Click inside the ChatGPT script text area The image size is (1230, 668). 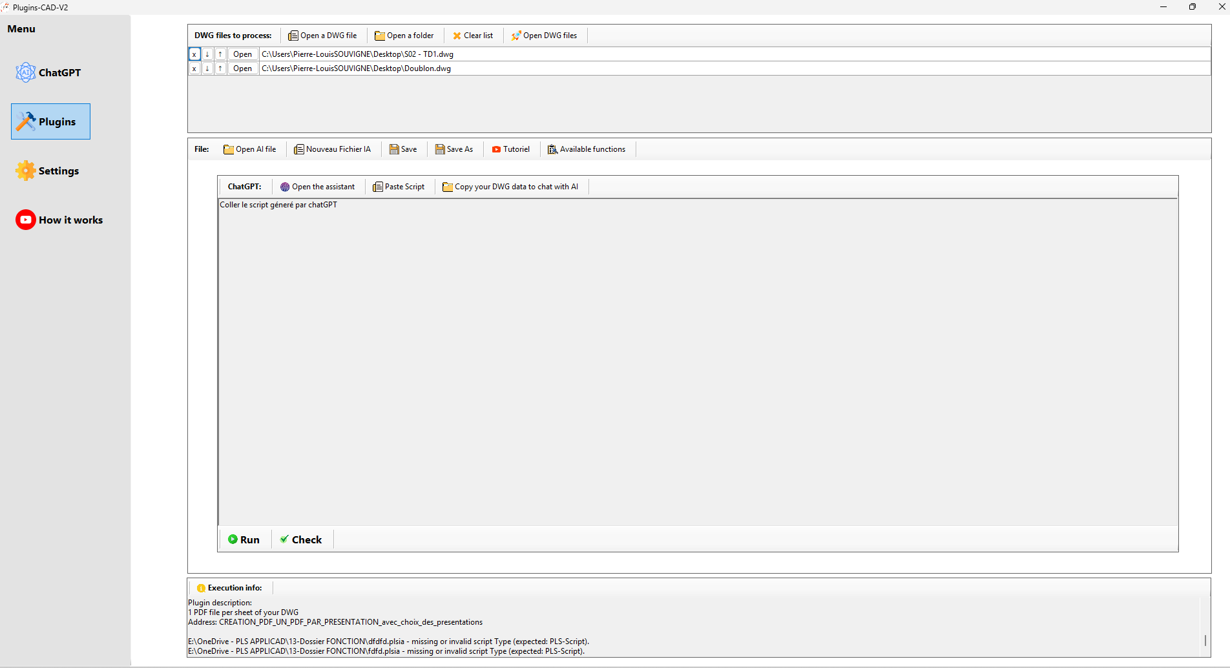[698, 362]
